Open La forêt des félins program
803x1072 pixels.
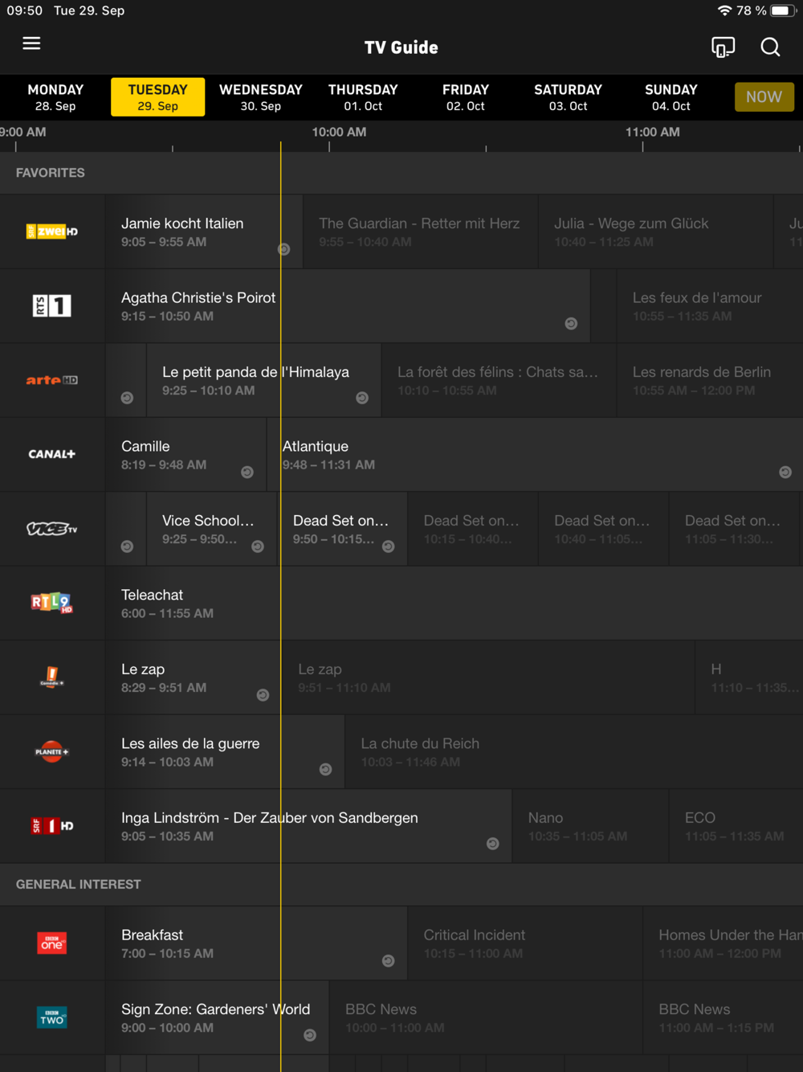[x=499, y=380]
